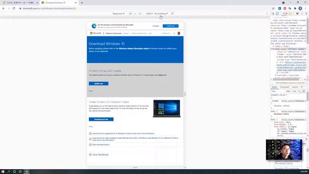
Task: Open the Chrome profile avatar
Action: tap(300, 8)
